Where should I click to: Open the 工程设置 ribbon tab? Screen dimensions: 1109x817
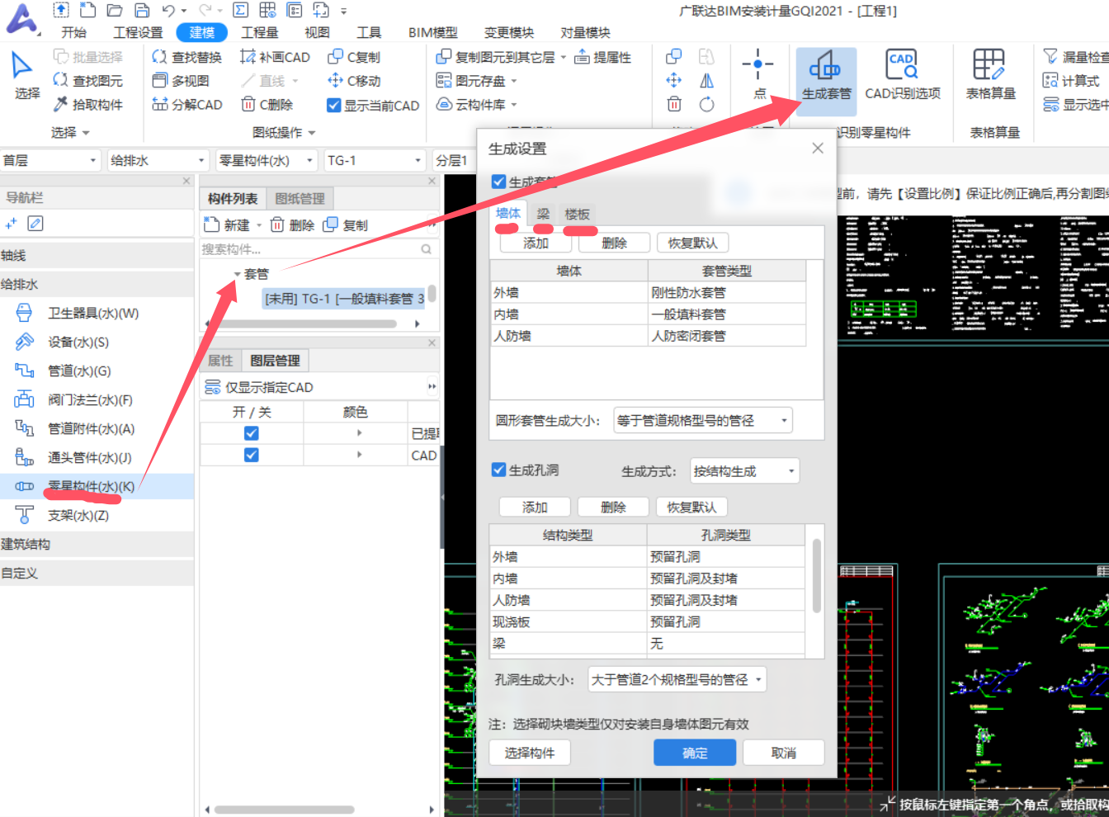[138, 32]
